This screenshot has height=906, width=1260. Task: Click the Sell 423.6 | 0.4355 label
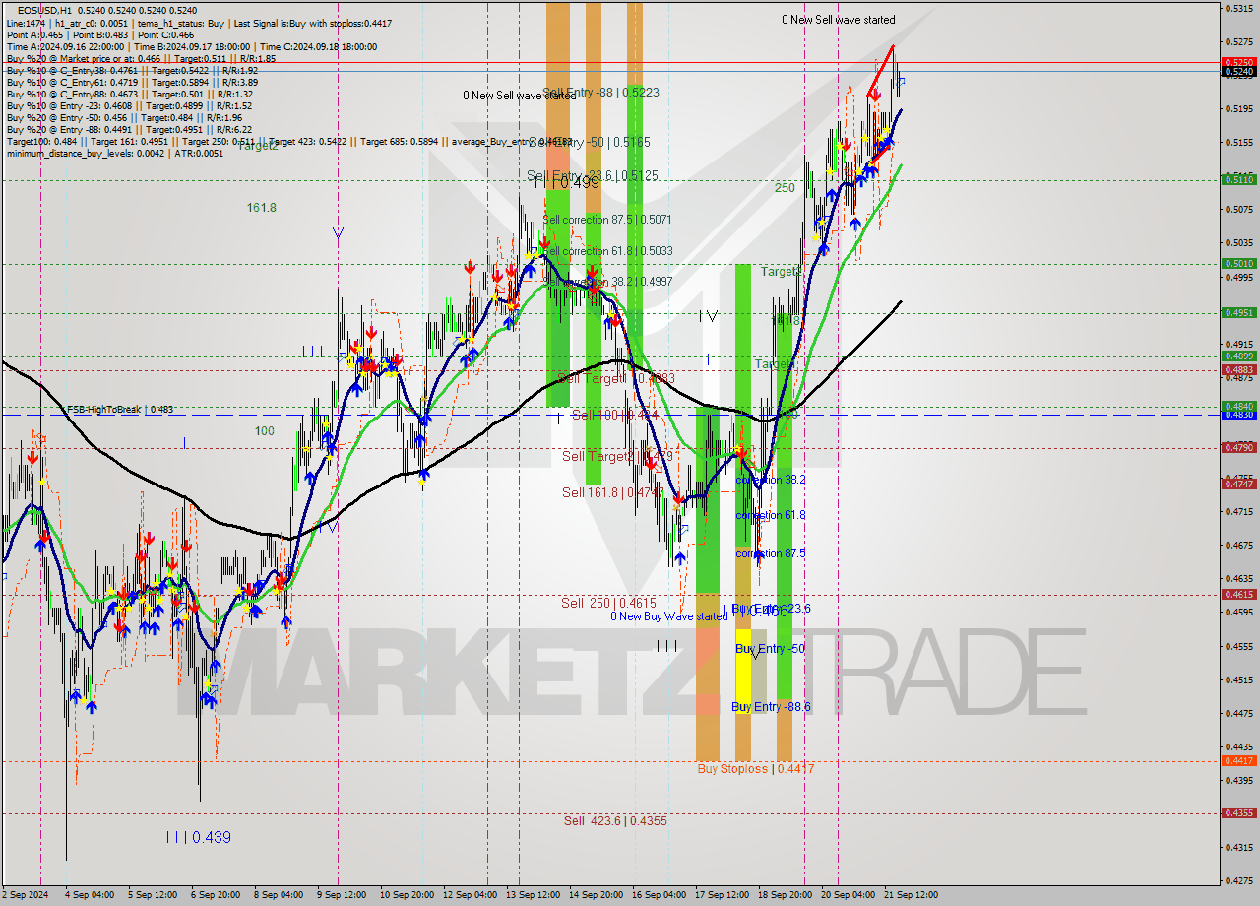point(615,820)
